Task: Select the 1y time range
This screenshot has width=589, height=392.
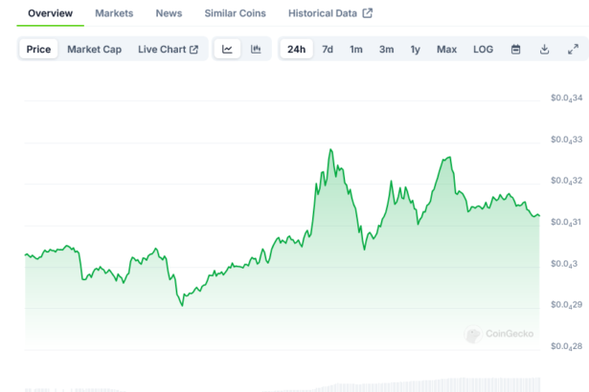Action: pyautogui.click(x=415, y=49)
